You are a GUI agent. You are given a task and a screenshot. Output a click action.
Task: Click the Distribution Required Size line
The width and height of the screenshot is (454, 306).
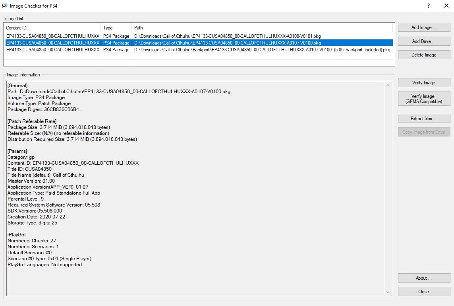click(x=72, y=139)
